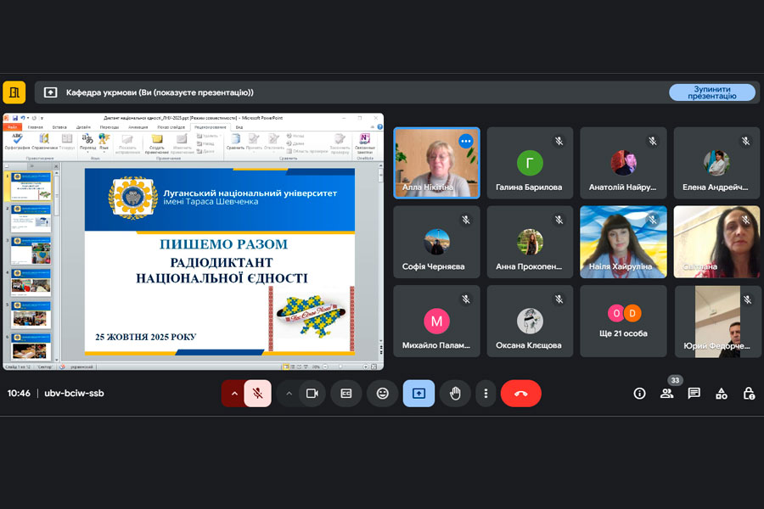Select Галина Барилова participant tile
The height and width of the screenshot is (509, 764).
click(530, 163)
